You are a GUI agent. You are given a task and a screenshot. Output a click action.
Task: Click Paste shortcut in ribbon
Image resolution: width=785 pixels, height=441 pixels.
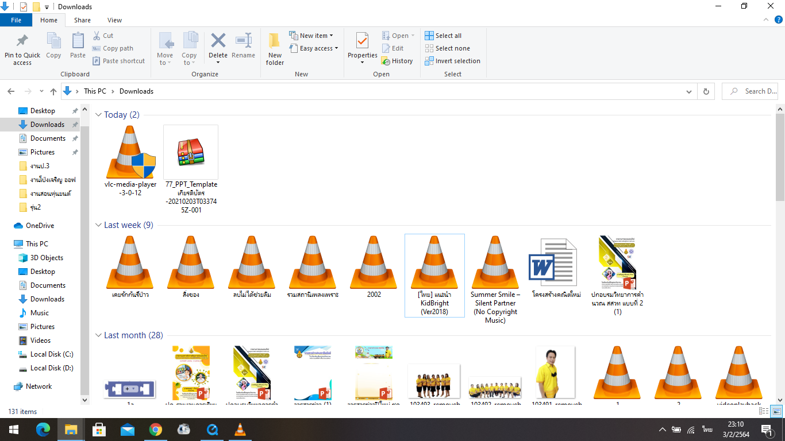[118, 61]
